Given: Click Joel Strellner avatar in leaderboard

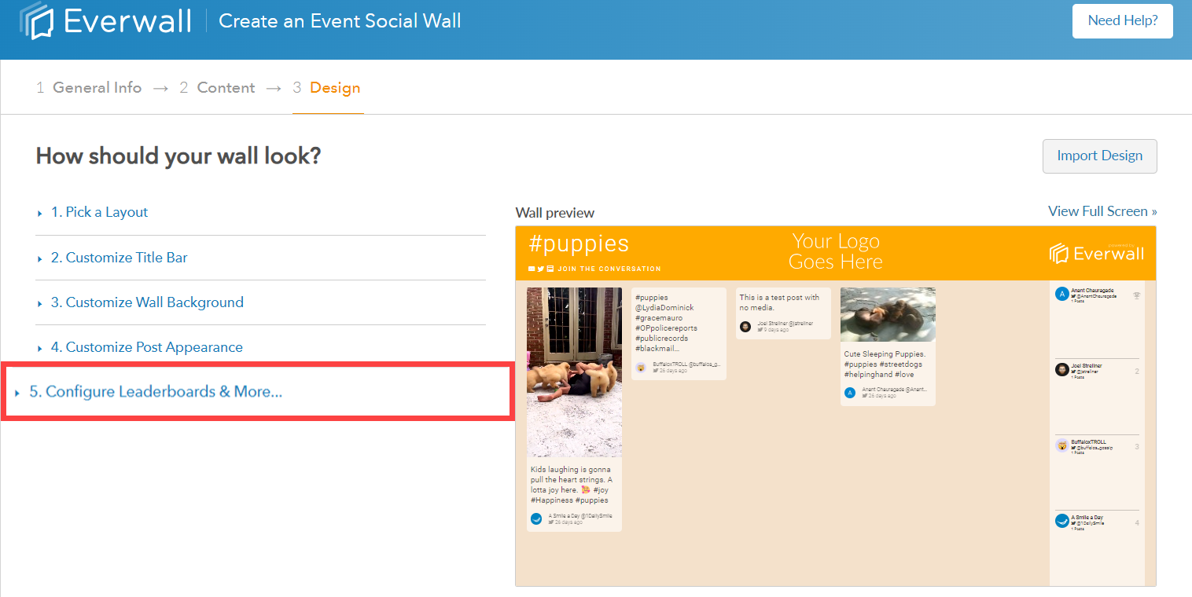Looking at the screenshot, I should [x=1062, y=370].
